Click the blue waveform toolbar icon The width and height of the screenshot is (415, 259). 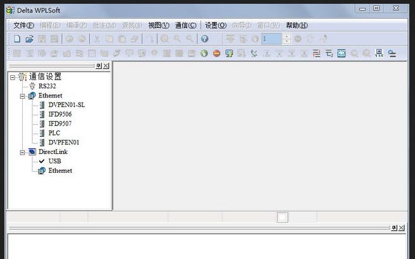(342, 53)
